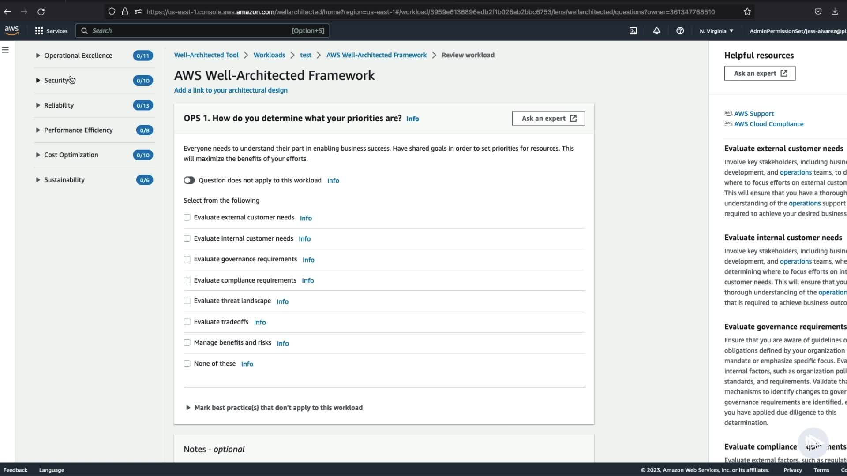Screen dimensions: 847x476
Task: Toggle the hamburger side navigation icon
Action: [x=6, y=50]
